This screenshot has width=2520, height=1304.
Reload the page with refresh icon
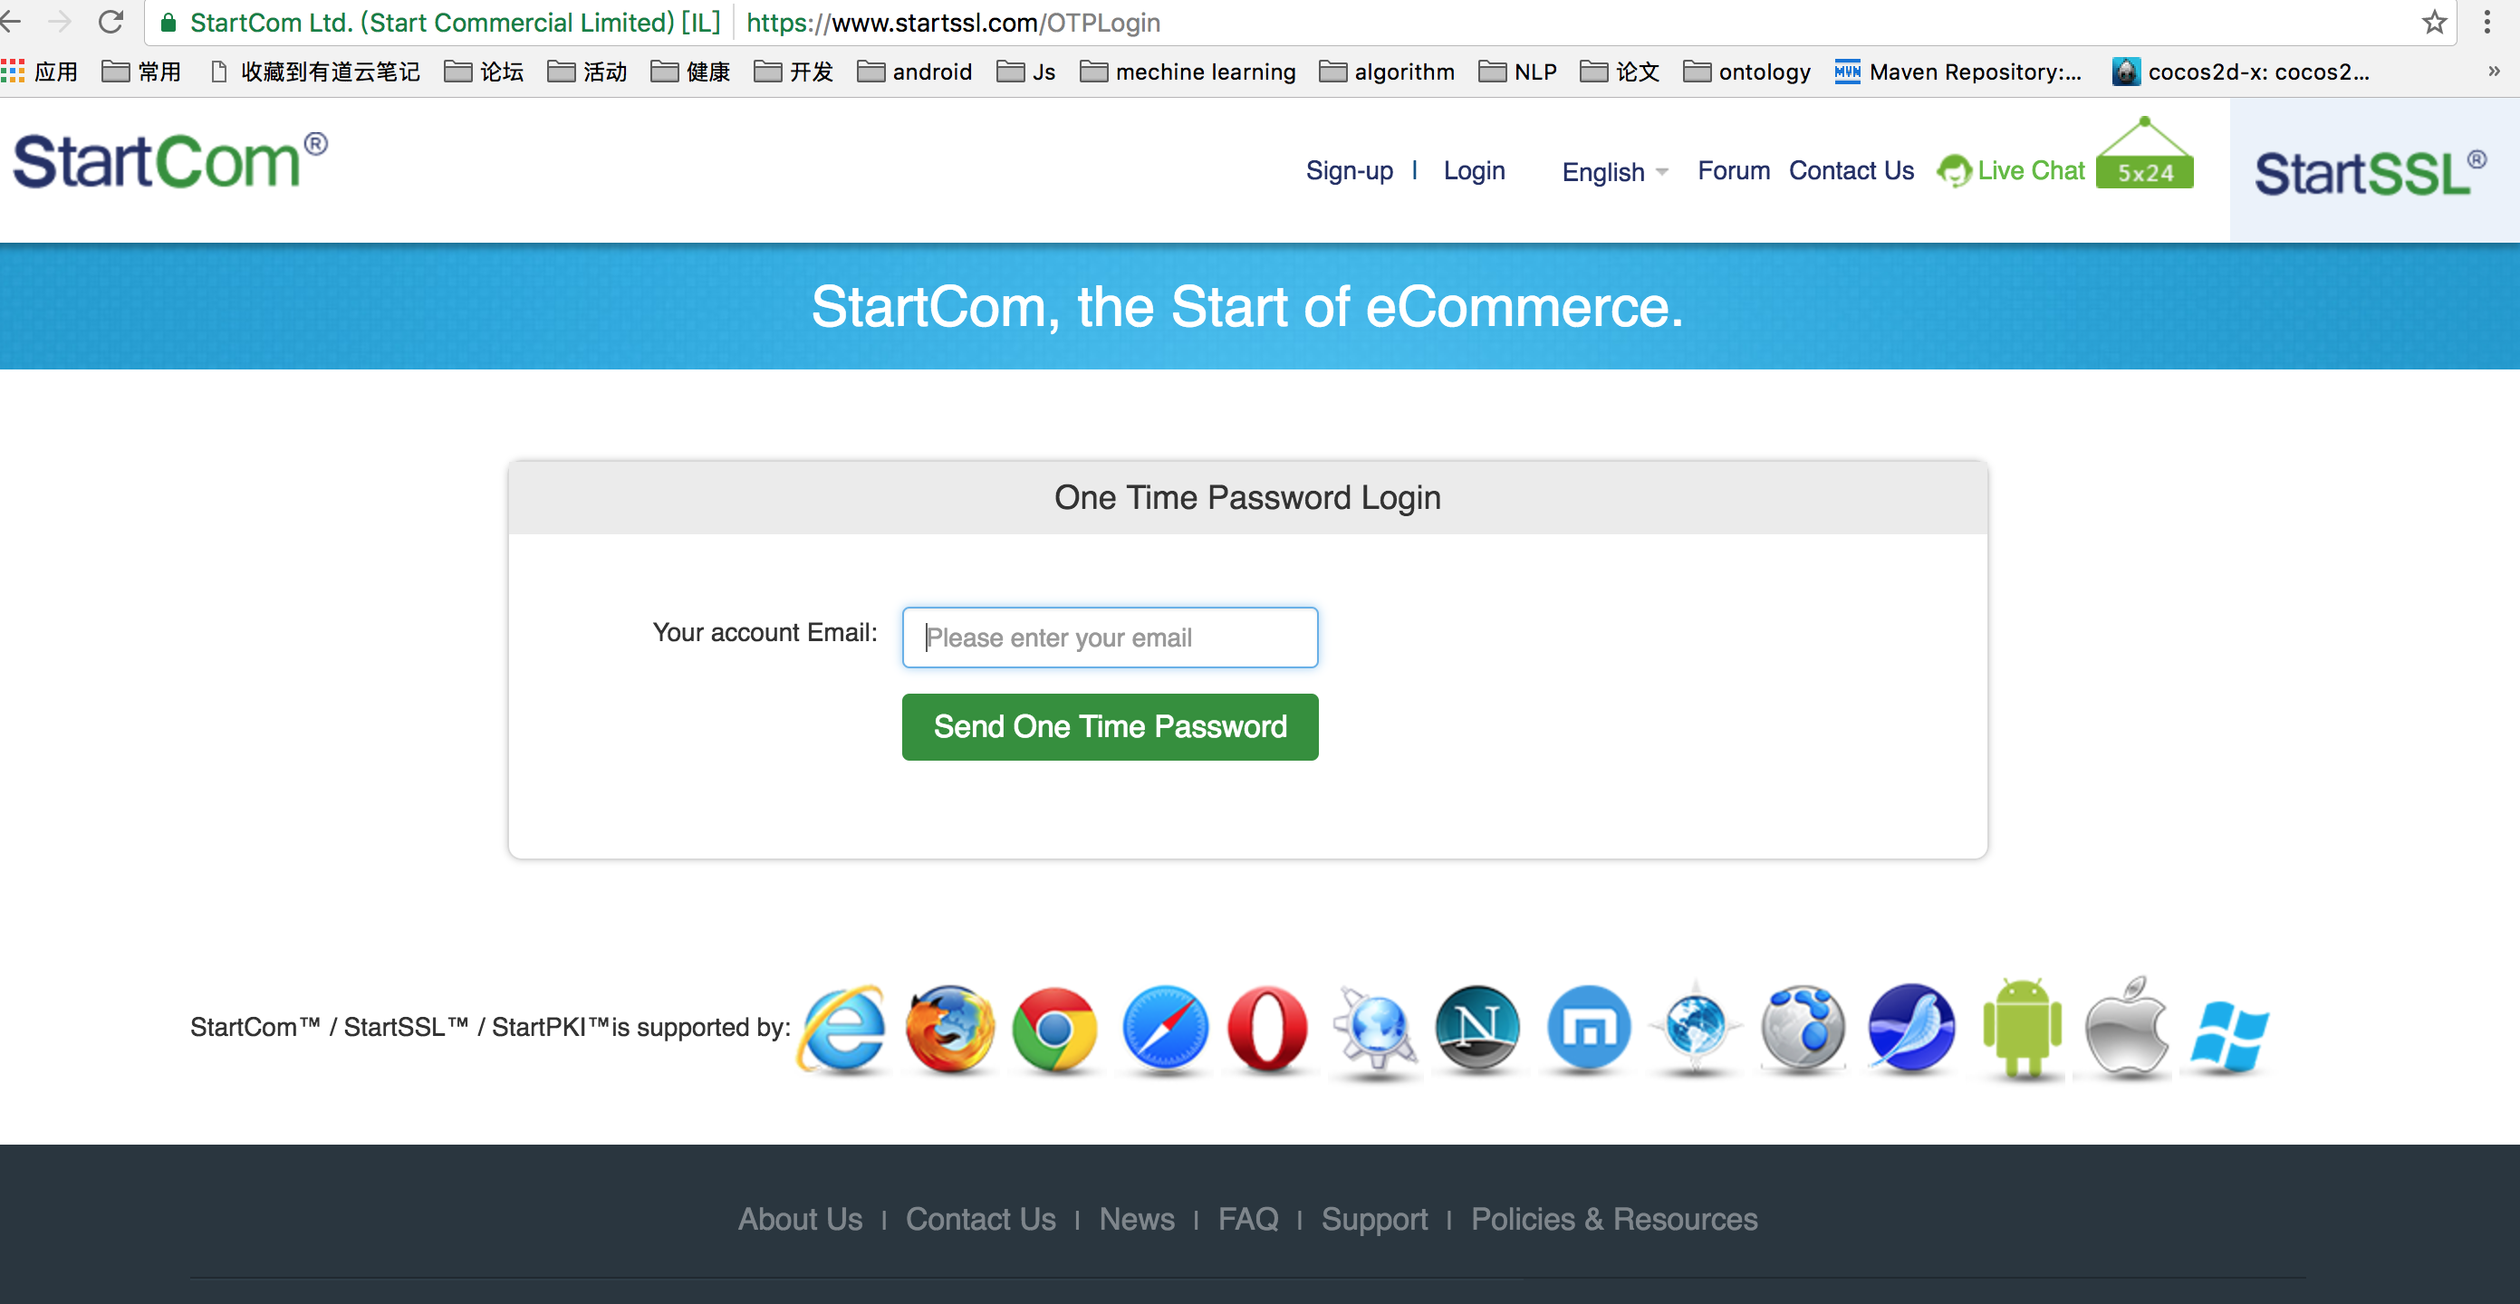[111, 22]
